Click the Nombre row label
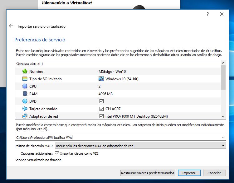 pyautogui.click(x=36, y=72)
